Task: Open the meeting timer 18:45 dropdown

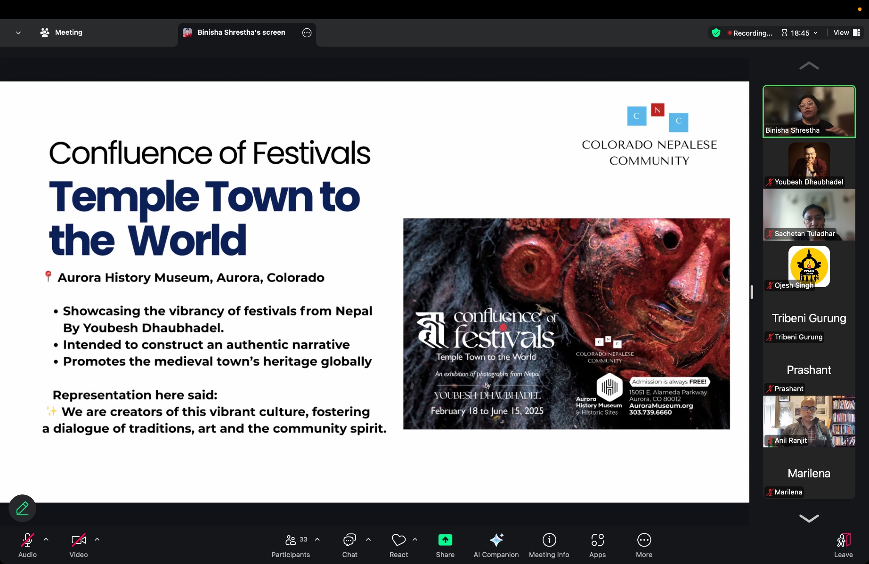Action: coord(800,33)
